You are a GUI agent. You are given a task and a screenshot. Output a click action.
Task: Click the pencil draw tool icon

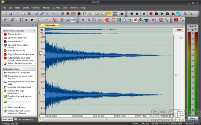(42, 14)
